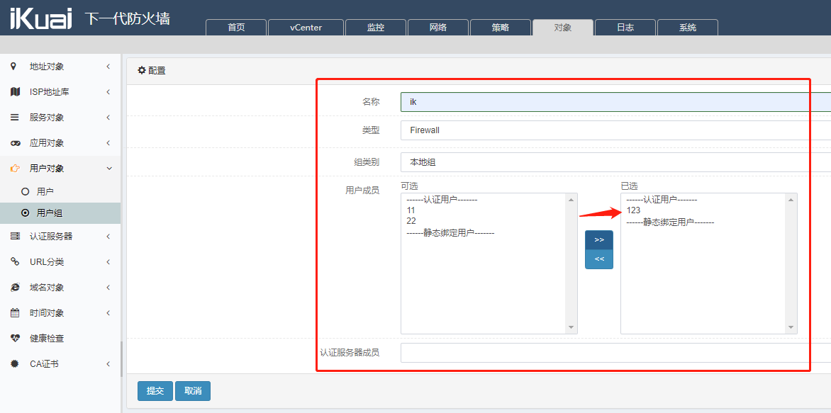Click 认证用户 header in 已选 list
This screenshot has height=413, width=831.
click(x=662, y=200)
